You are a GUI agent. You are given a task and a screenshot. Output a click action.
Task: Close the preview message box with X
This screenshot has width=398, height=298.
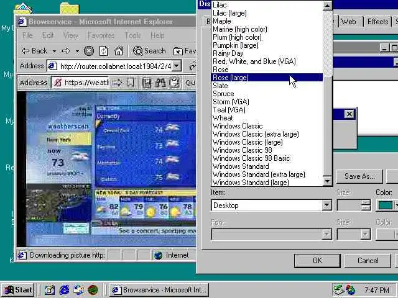pos(349,114)
